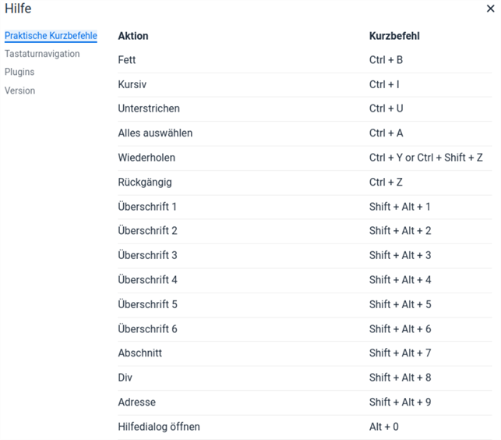Screen dimensions: 501x440
Task: Select the Rückgängig action row
Action: pos(145,182)
